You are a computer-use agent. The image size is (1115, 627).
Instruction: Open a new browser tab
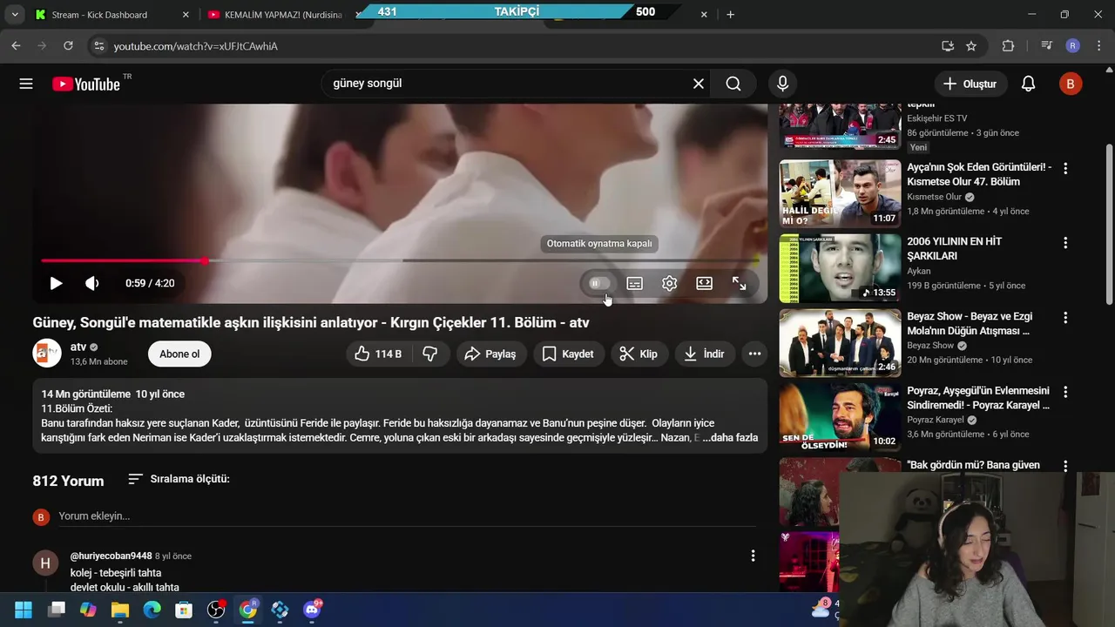pos(730,15)
